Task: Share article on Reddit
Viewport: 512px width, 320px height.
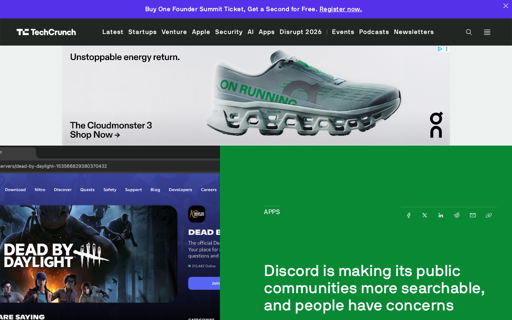Action: point(457,215)
